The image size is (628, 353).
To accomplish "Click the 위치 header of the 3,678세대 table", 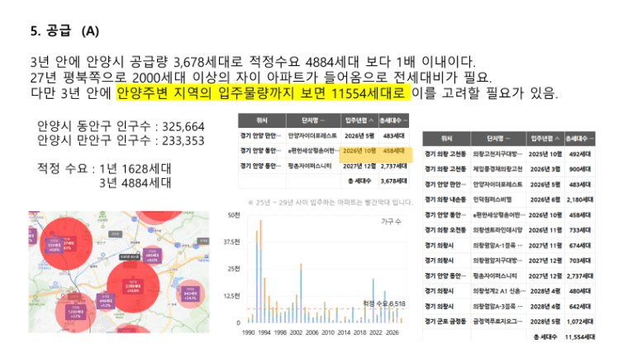I will 262,120.
